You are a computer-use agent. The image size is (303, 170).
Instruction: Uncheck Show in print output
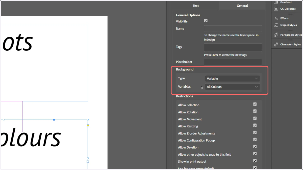click(255, 161)
